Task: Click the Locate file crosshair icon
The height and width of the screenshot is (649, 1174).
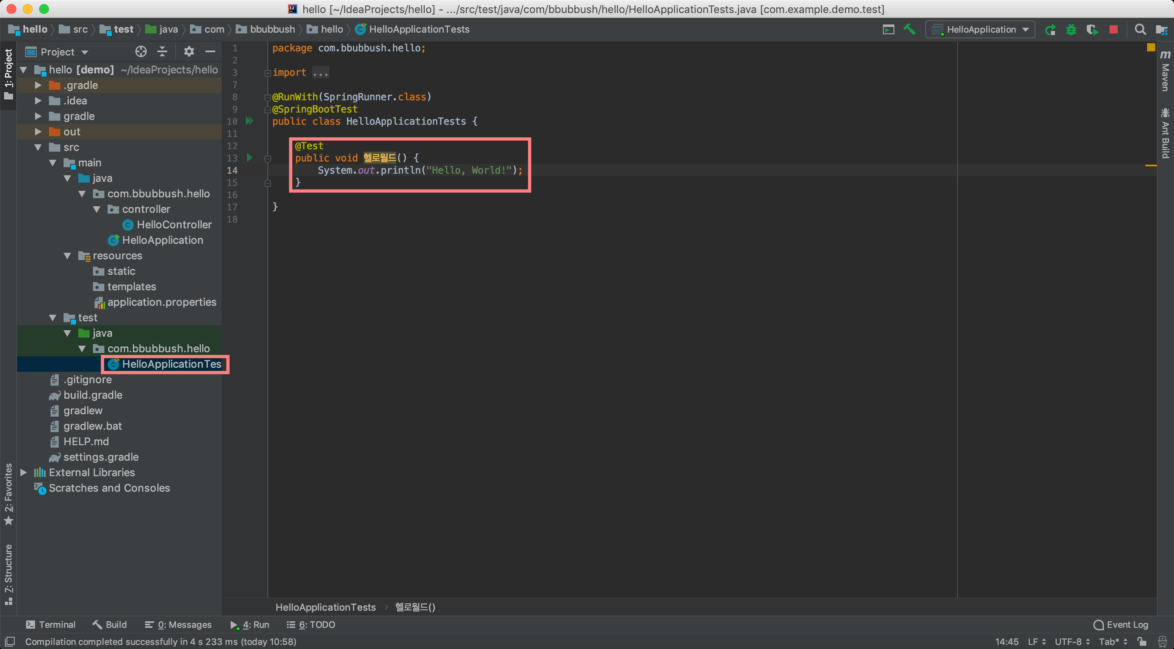Action: click(141, 51)
